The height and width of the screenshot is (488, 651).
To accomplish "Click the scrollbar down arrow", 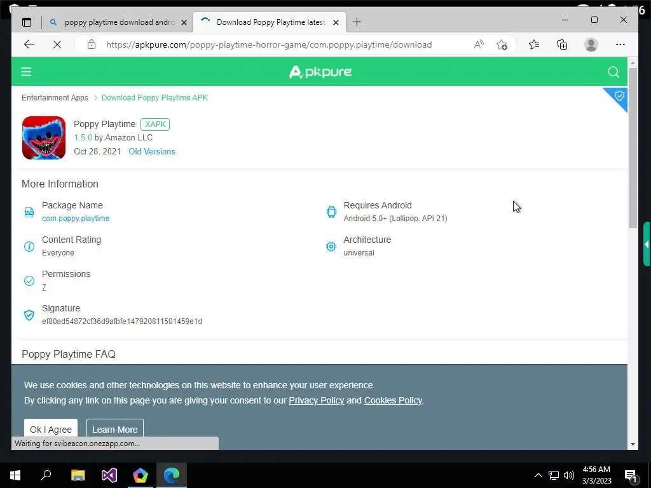I will [633, 444].
